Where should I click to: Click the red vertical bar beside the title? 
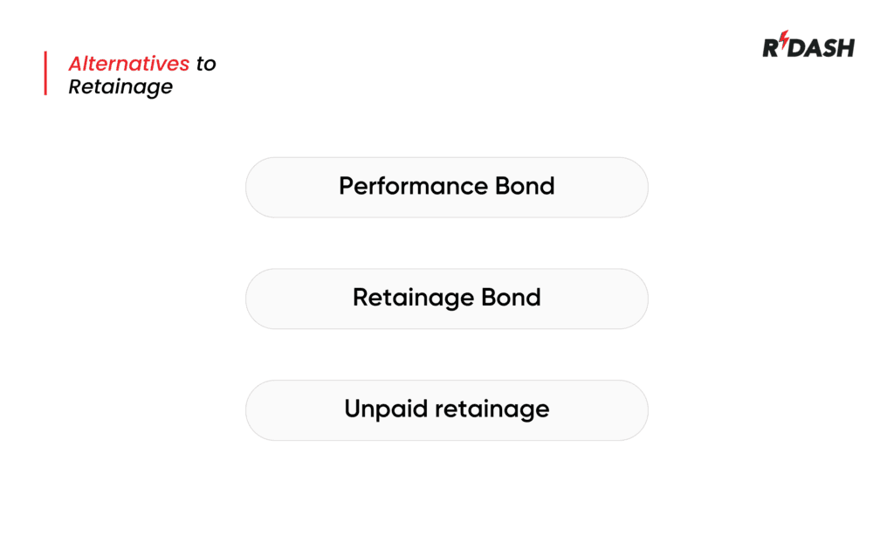45,73
